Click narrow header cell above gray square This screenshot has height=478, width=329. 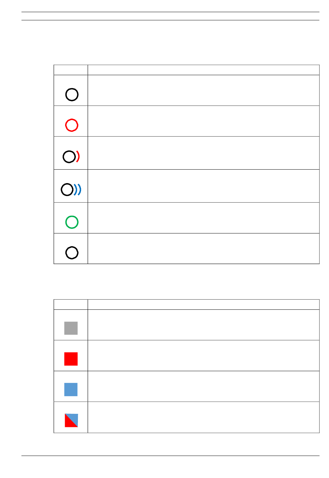coord(71,305)
